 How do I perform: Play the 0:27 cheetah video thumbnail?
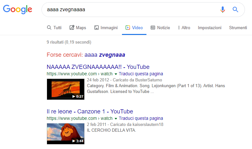66,89
